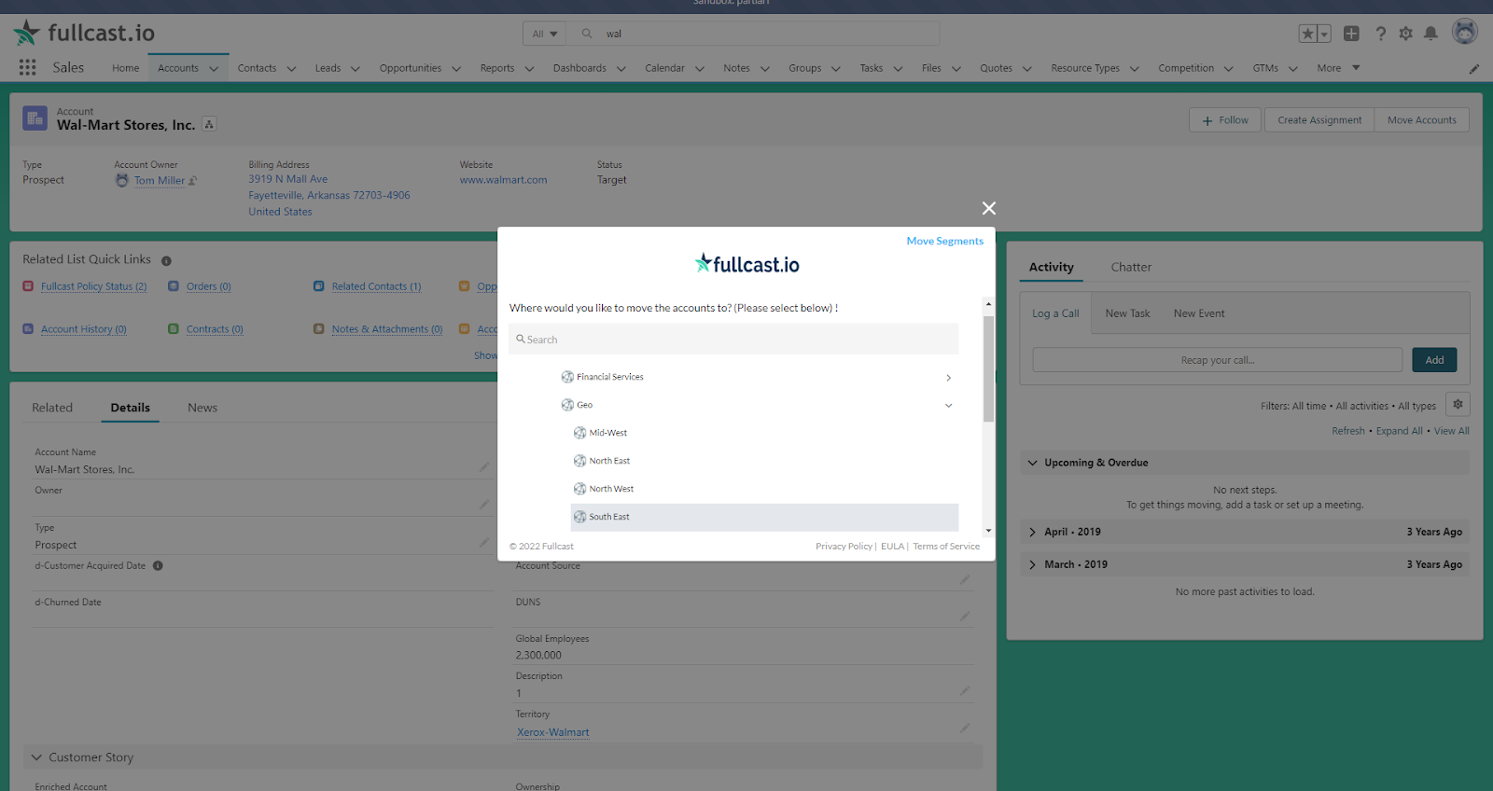Open the App Launcher grid icon

point(27,67)
